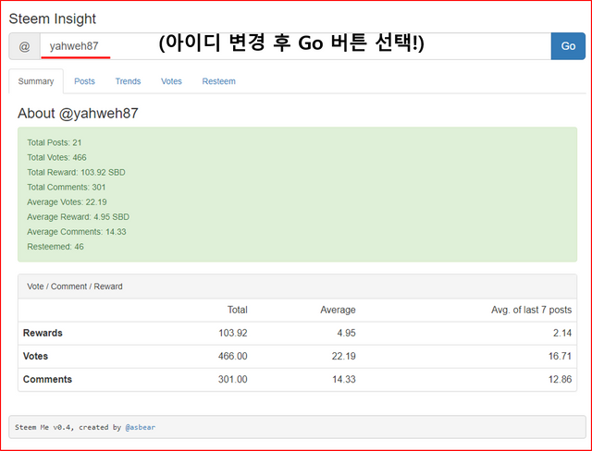Click the blue Go button
The width and height of the screenshot is (592, 451).
[568, 46]
